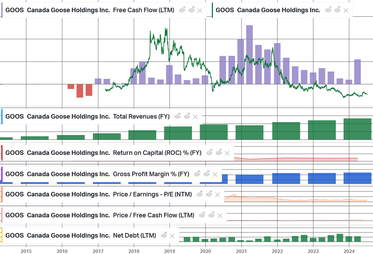The width and height of the screenshot is (373, 254).
Task: Click the tallest purple Free Cash Flow bar
Action: point(250,54)
